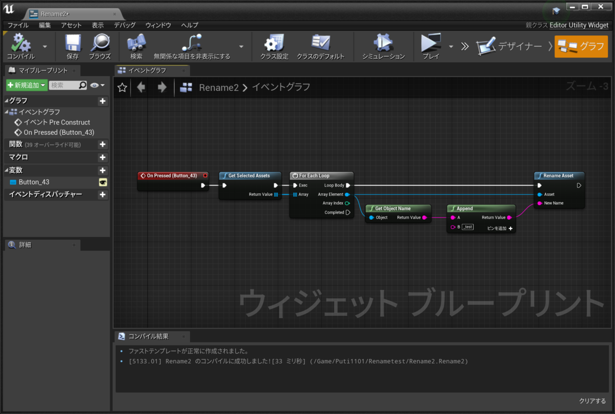Viewport: 615px width, 414px height.
Task: Toggle Button_43 variable visibility eye
Action: (102, 182)
